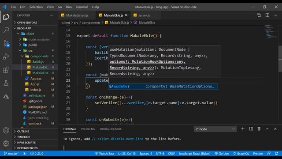Open the Testing flask view
The image size is (282, 159).
(6, 83)
